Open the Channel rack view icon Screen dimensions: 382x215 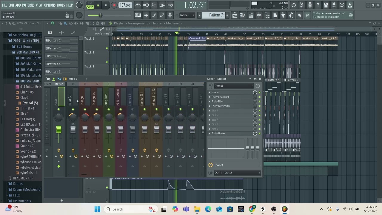tap(251, 16)
